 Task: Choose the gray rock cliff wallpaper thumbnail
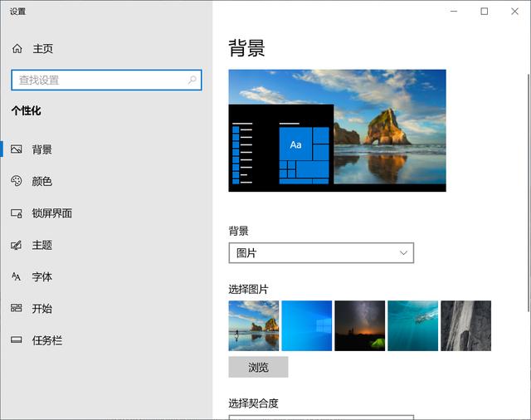pos(465,325)
